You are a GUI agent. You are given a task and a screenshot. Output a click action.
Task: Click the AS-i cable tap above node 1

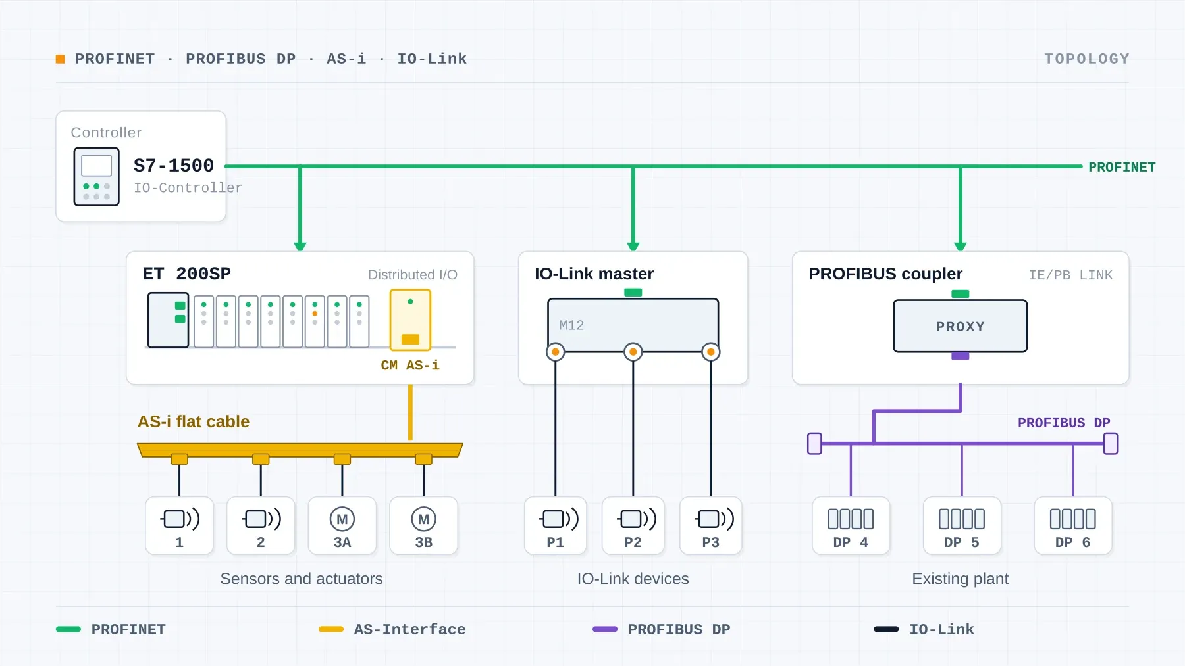pos(179,459)
